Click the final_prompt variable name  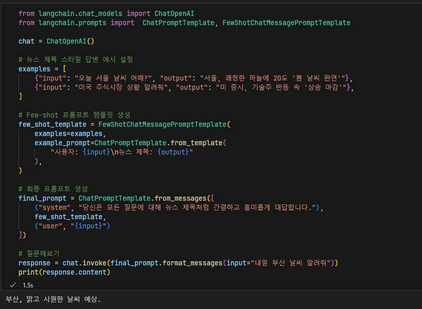(38, 198)
